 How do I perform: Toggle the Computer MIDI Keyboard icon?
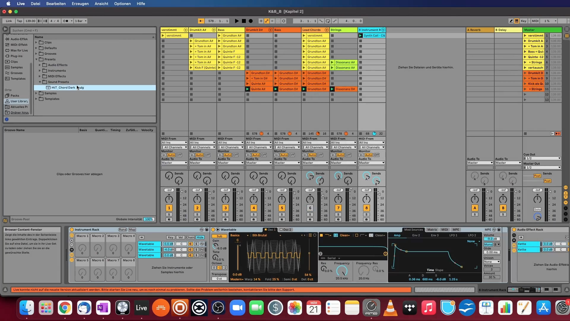tap(517, 21)
